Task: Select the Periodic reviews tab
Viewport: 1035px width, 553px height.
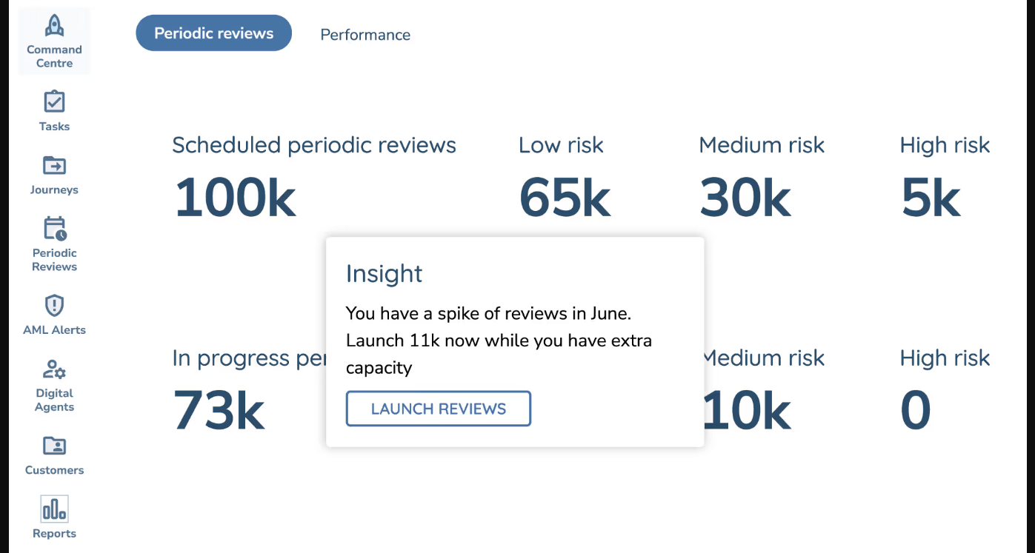Action: 214,33
